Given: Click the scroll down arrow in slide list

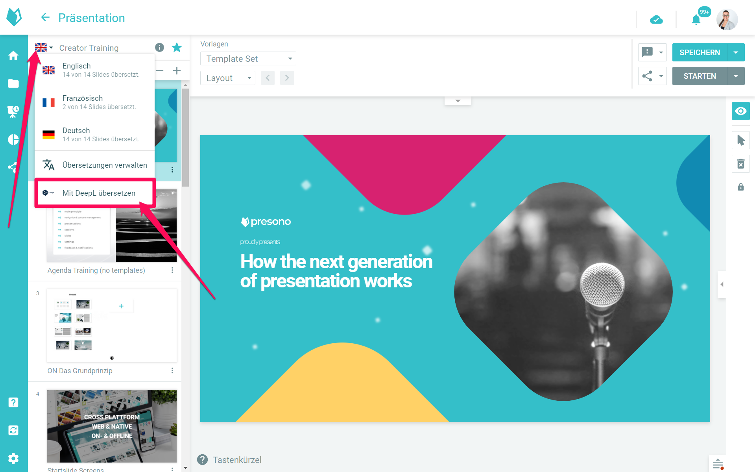Looking at the screenshot, I should (185, 468).
